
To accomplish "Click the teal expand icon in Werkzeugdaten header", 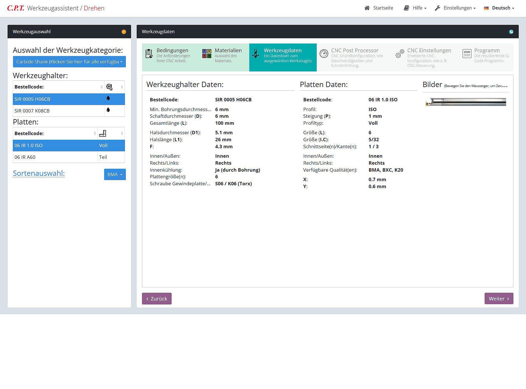I will 511,32.
